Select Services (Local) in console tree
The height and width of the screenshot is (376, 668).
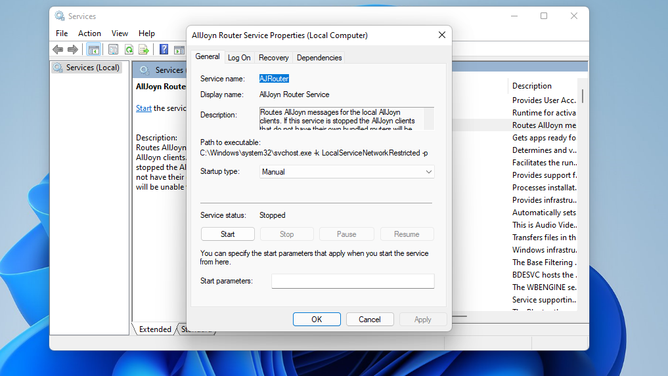point(92,68)
